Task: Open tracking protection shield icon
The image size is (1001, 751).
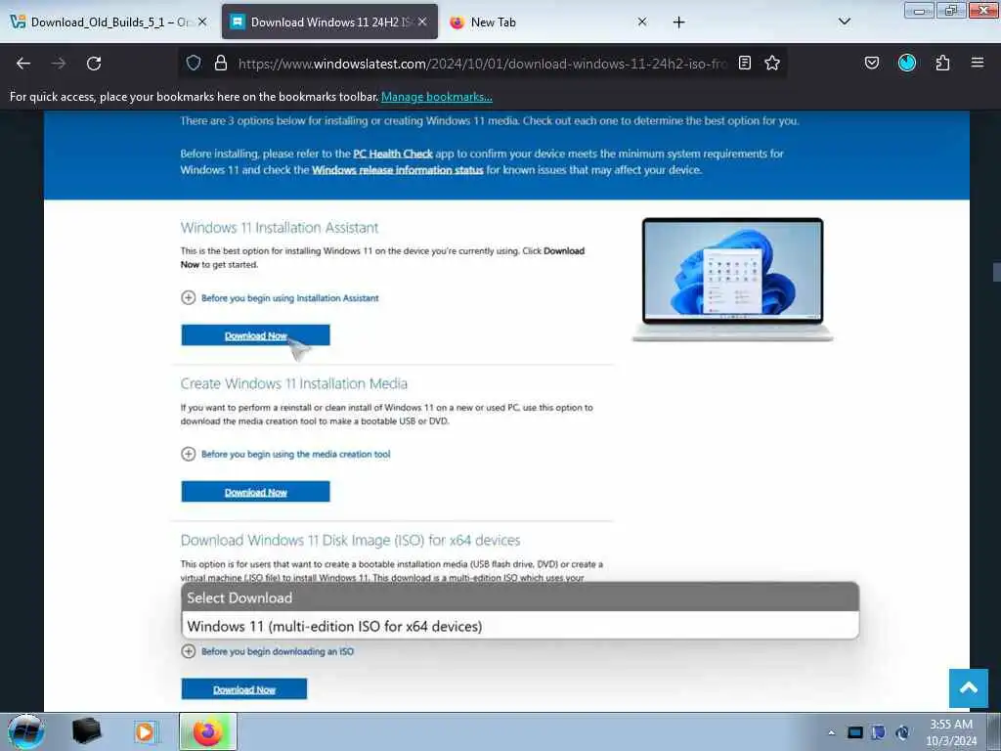Action: [x=194, y=64]
